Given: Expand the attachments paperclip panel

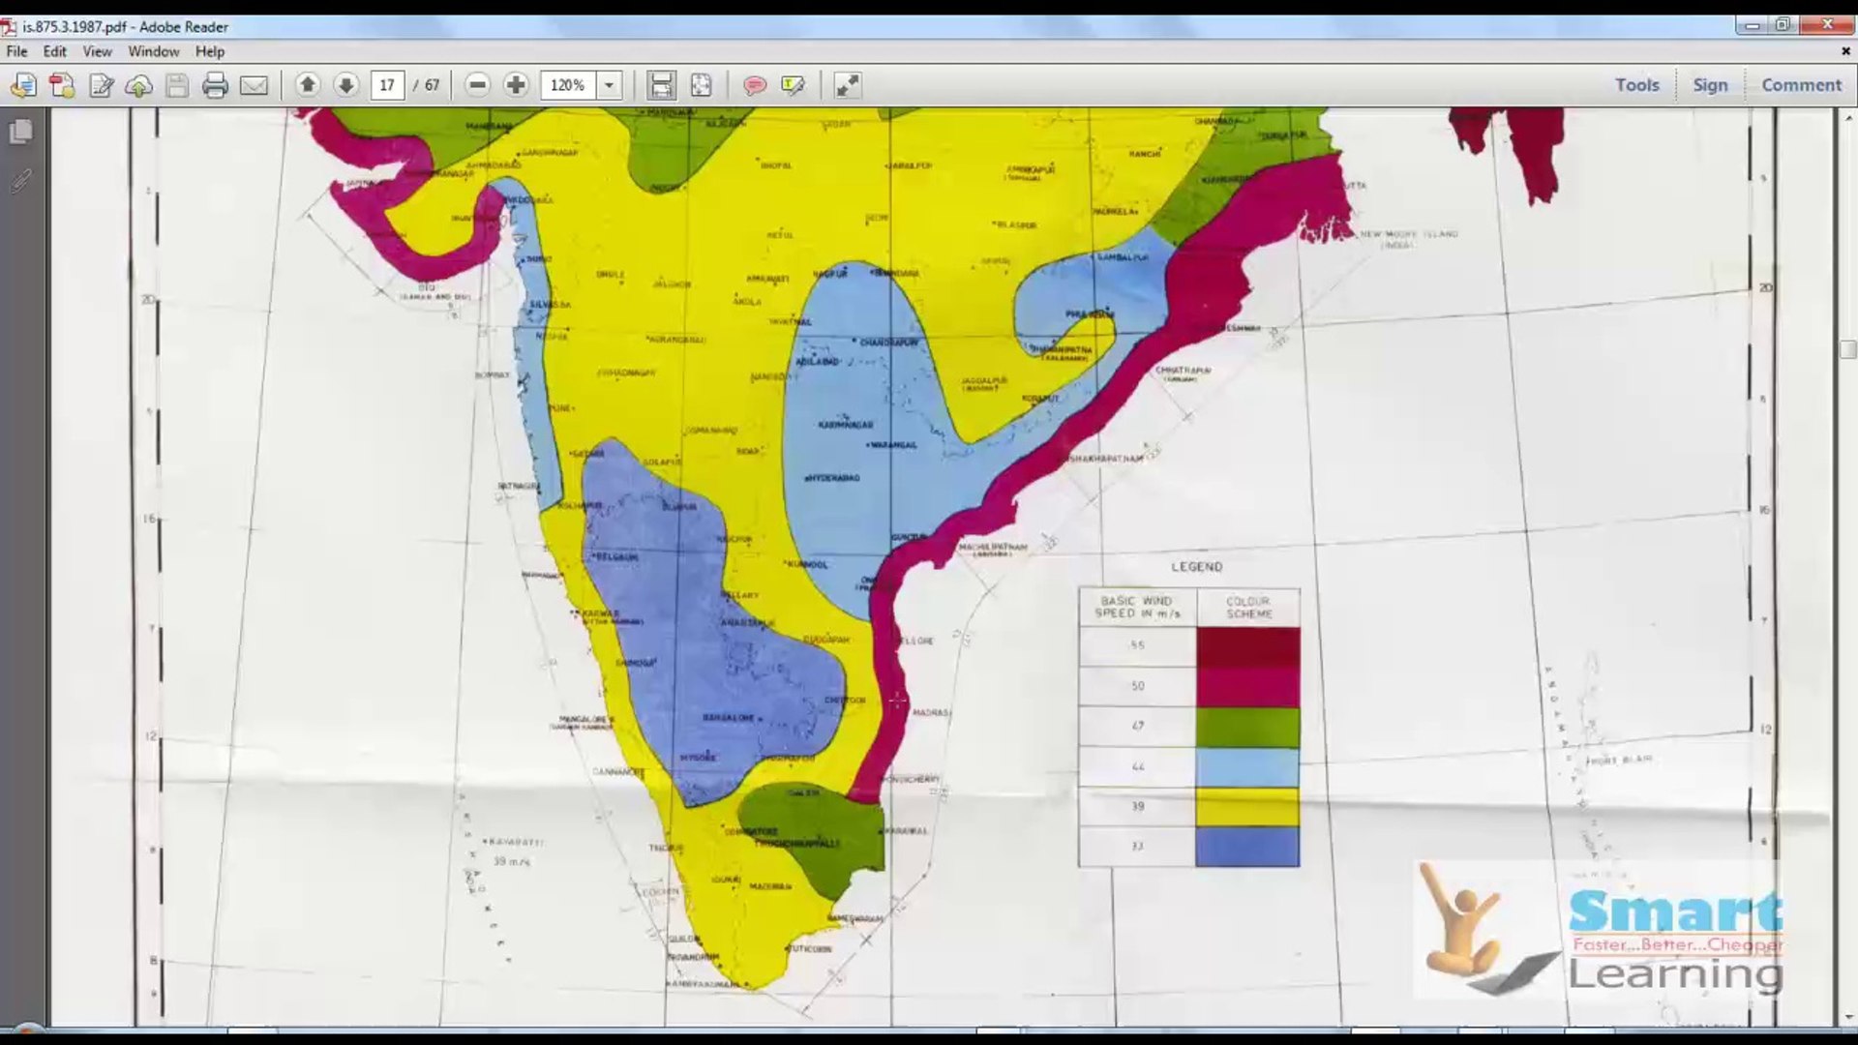Looking at the screenshot, I should (x=20, y=179).
